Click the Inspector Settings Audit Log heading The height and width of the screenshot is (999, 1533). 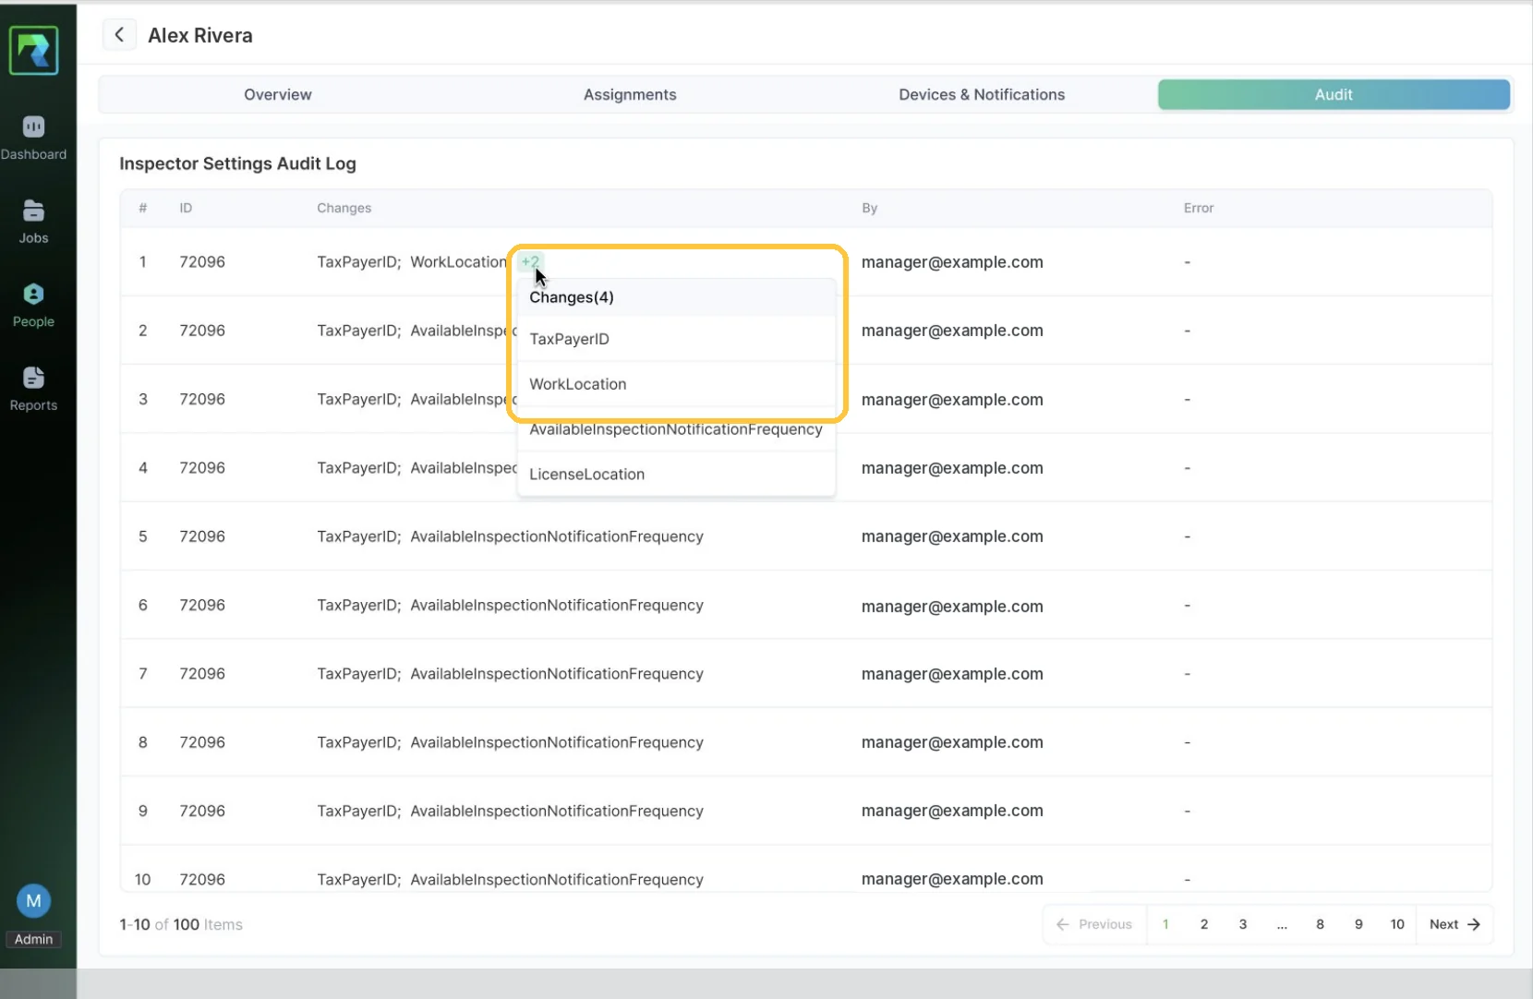[x=237, y=163]
